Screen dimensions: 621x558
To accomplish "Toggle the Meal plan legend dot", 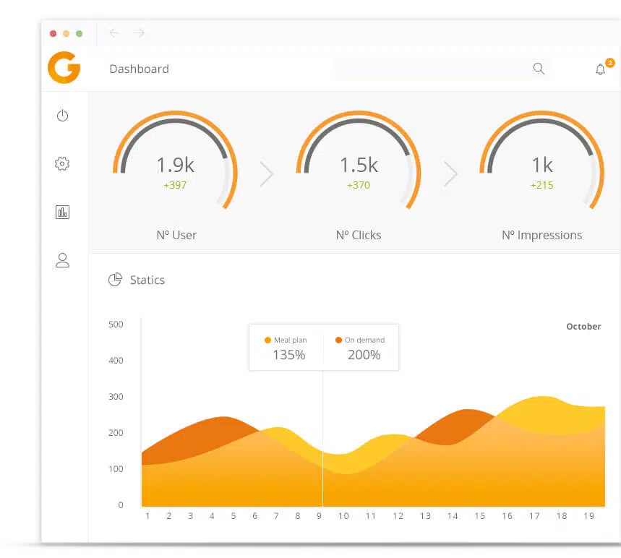I will click(x=267, y=340).
